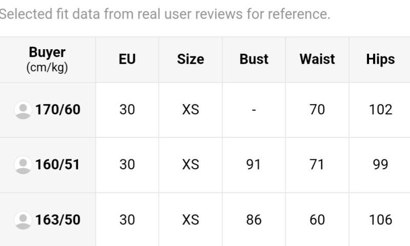Select the Waist column header
Image resolution: width=410 pixels, height=246 pixels.
pyautogui.click(x=317, y=59)
